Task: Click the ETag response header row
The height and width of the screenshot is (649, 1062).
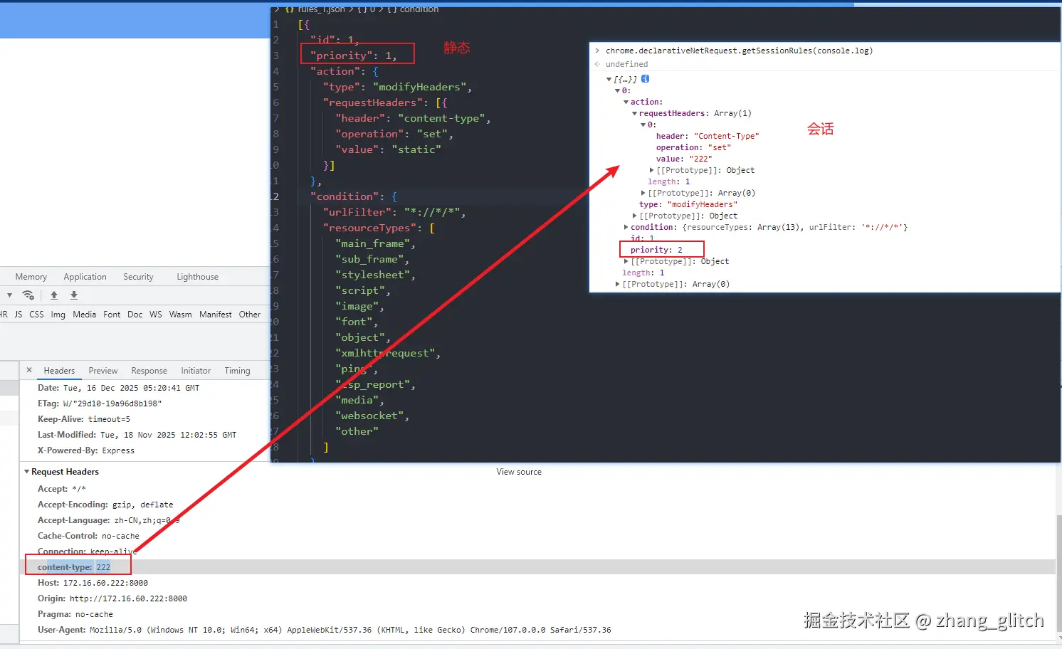Action: click(x=100, y=403)
